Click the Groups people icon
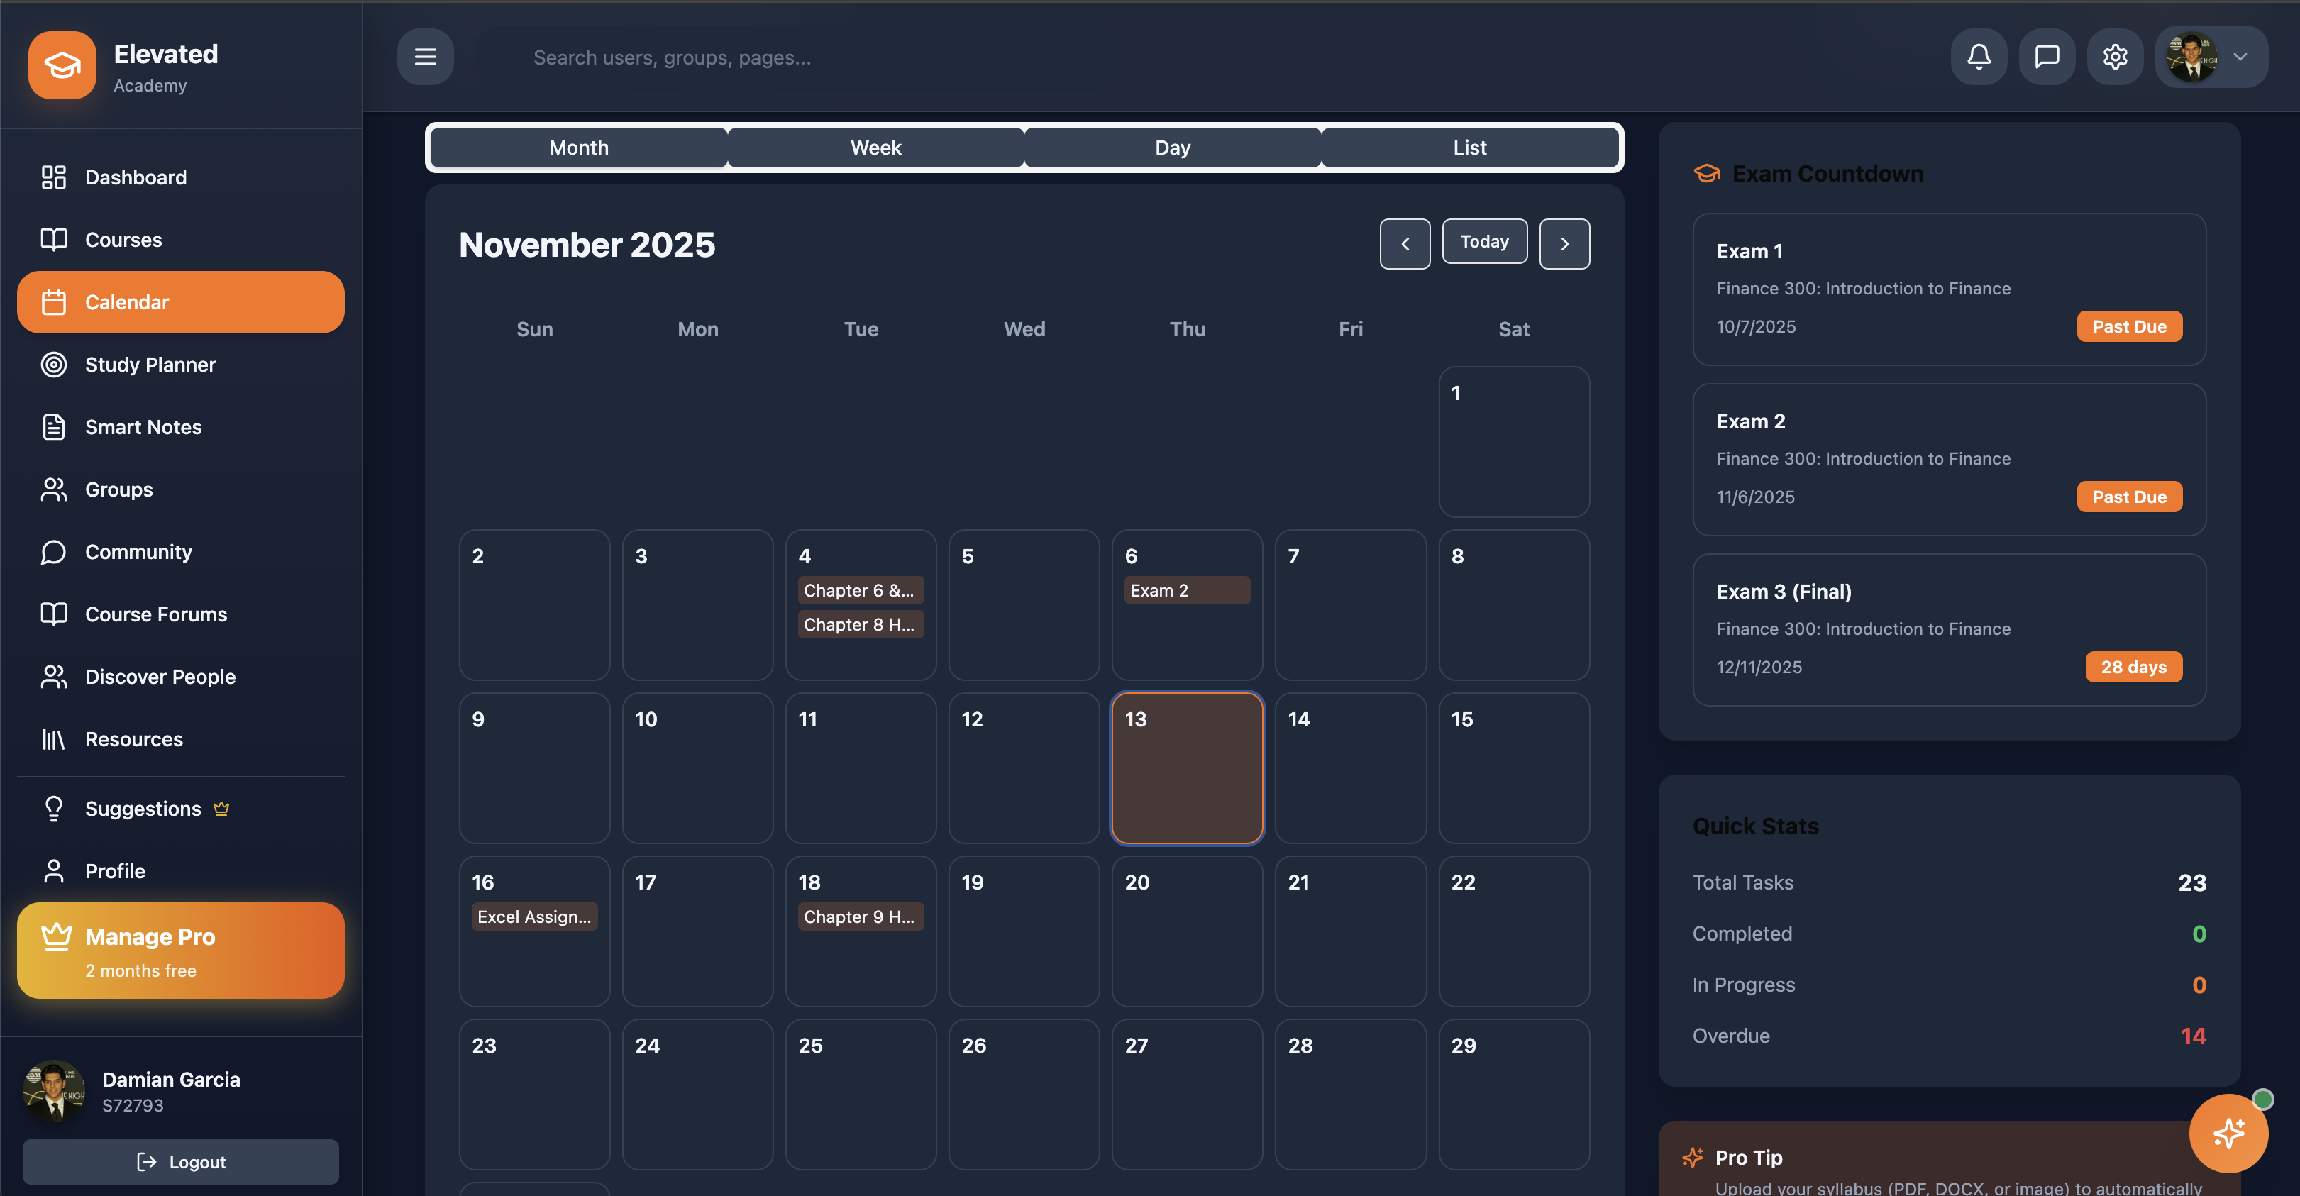2300x1196 pixels. pyautogui.click(x=54, y=490)
